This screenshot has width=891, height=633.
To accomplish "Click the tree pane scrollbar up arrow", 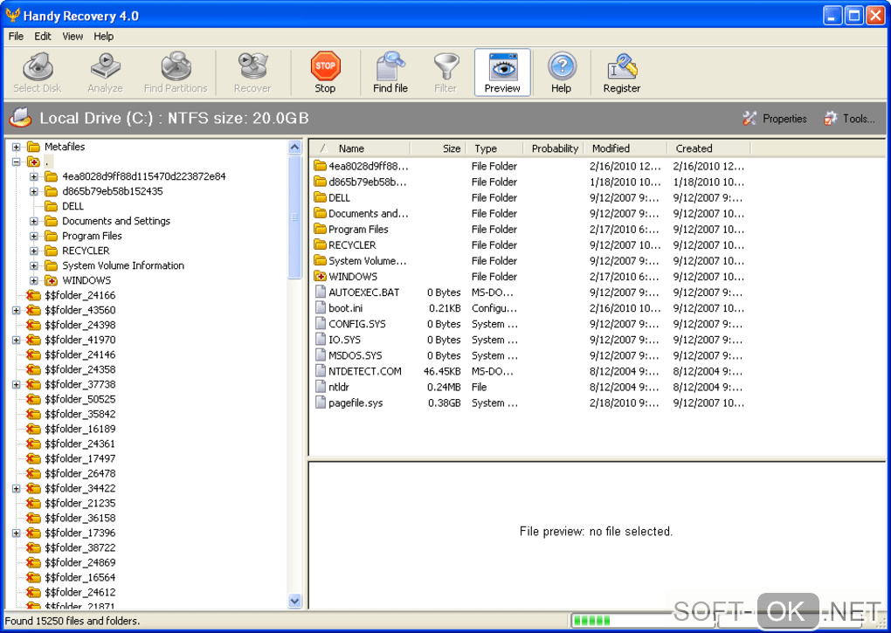I will tap(294, 148).
